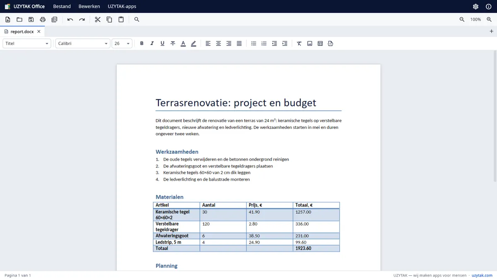497x279 pixels.
Task: Open the Titel paragraph style dropdown
Action: point(27,43)
